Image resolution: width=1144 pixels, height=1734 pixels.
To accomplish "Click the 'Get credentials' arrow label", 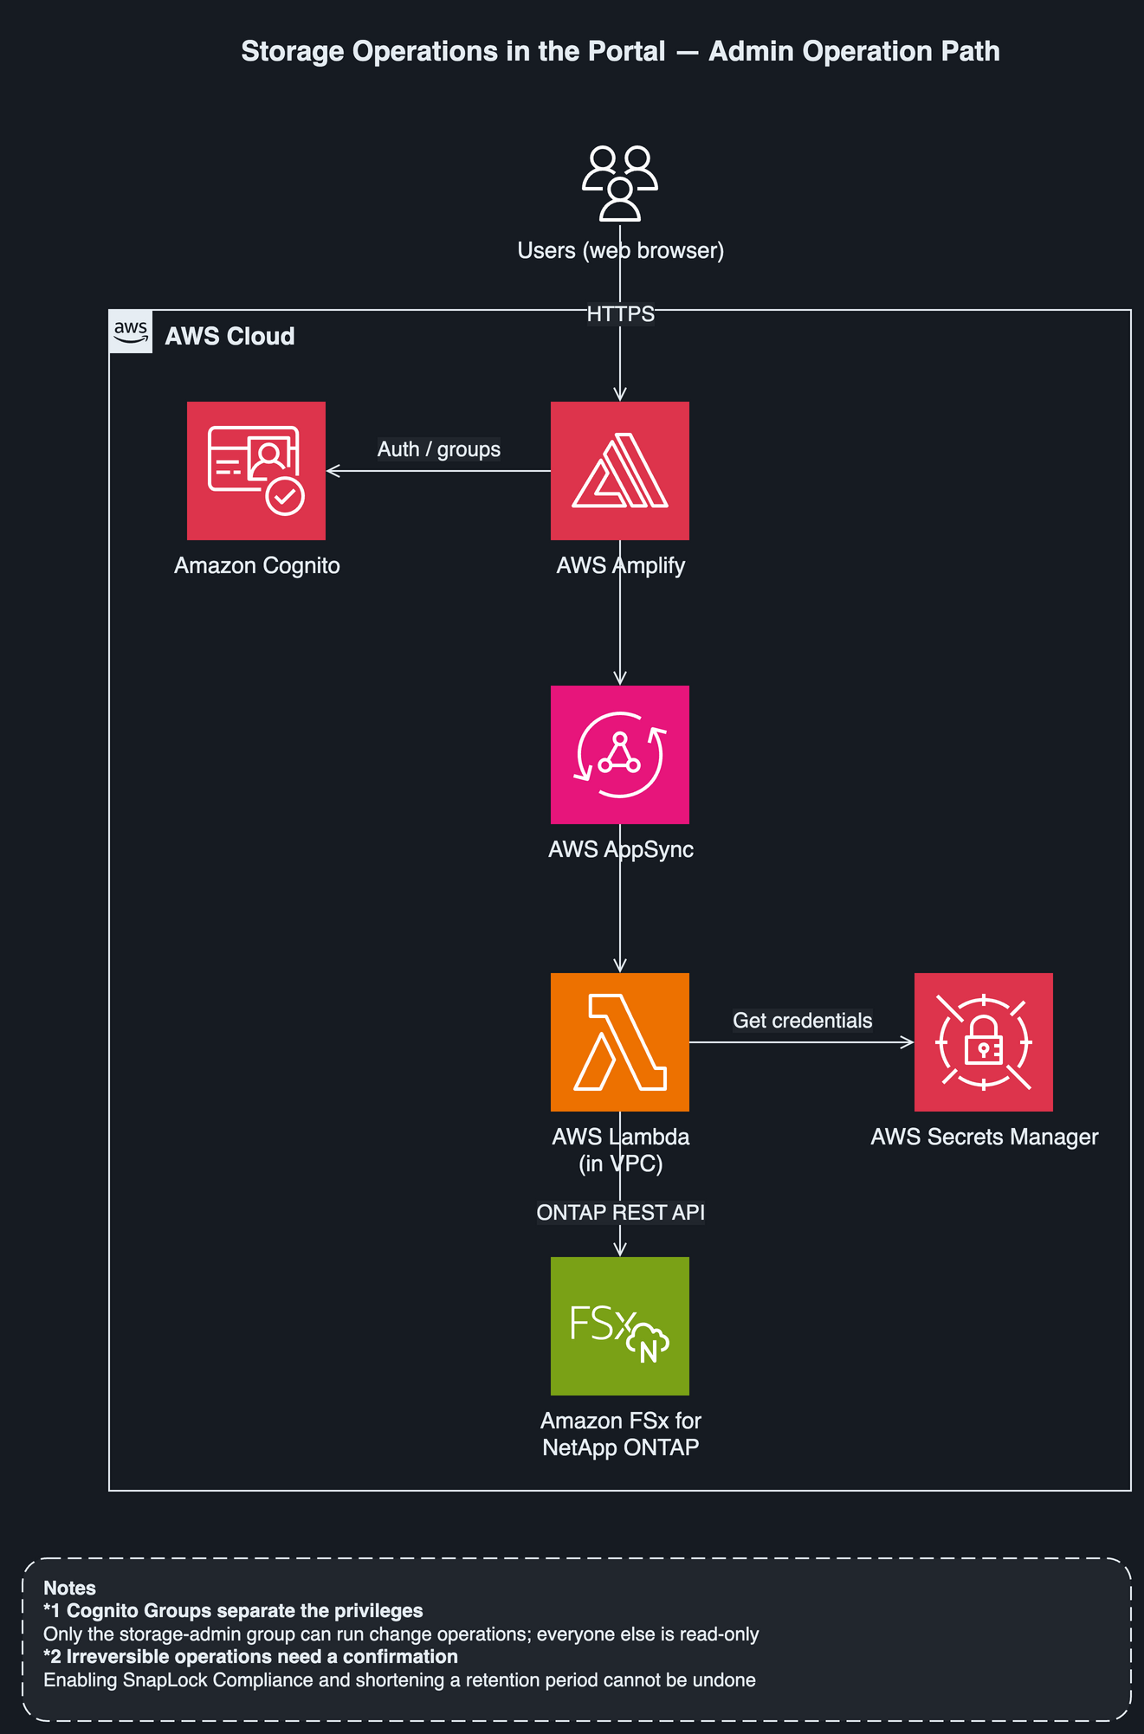I will point(803,1021).
